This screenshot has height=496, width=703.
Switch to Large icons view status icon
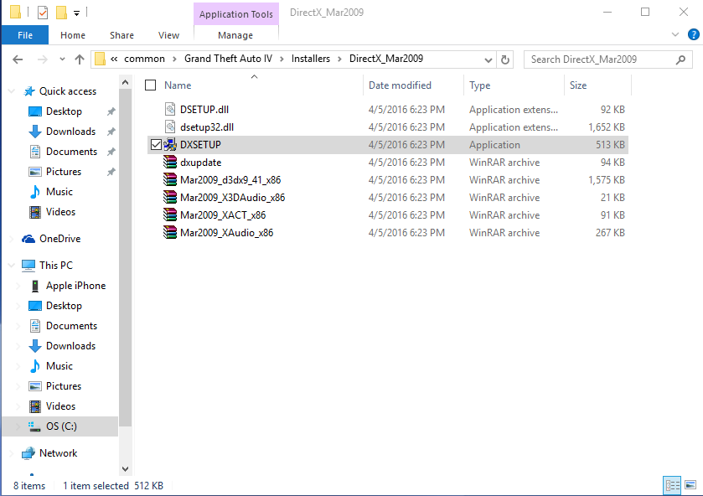click(690, 485)
